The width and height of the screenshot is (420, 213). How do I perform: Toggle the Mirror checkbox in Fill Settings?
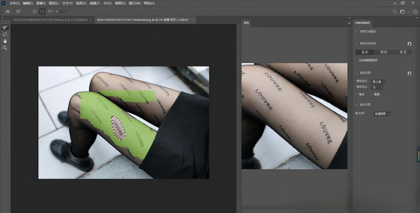372,94
